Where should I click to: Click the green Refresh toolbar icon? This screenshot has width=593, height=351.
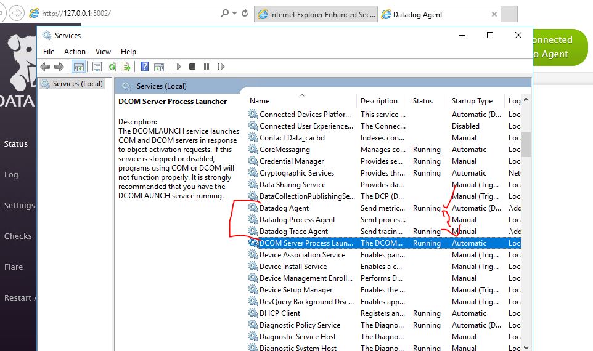[x=112, y=67]
